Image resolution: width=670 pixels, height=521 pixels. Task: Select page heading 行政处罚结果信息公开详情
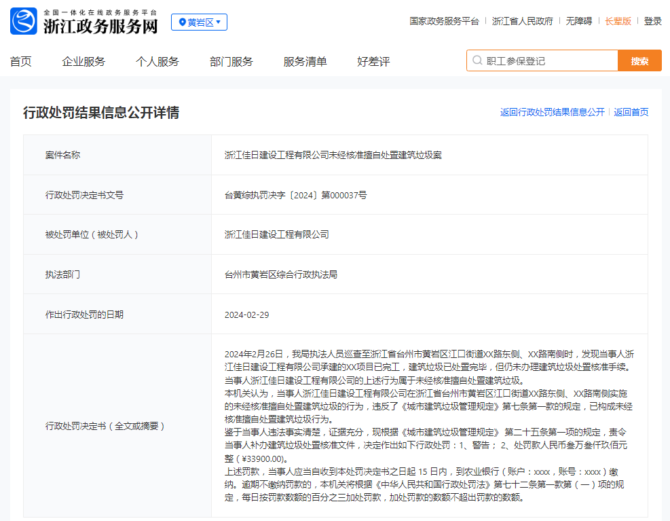tap(101, 113)
